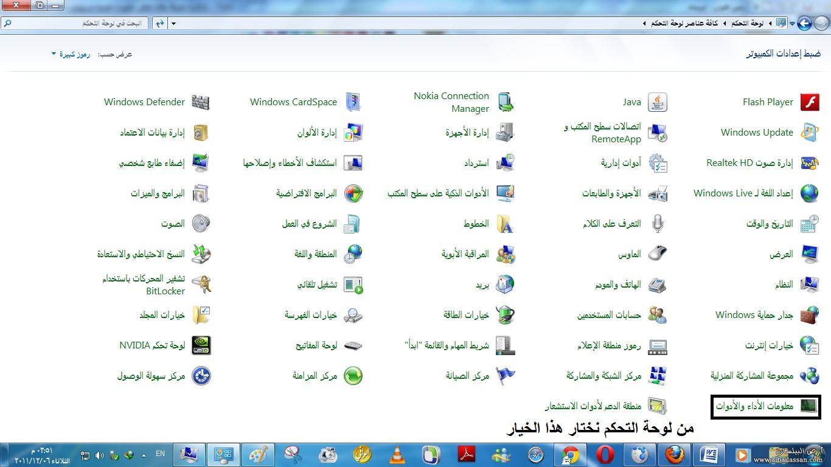Launch Windows Defender

[144, 102]
